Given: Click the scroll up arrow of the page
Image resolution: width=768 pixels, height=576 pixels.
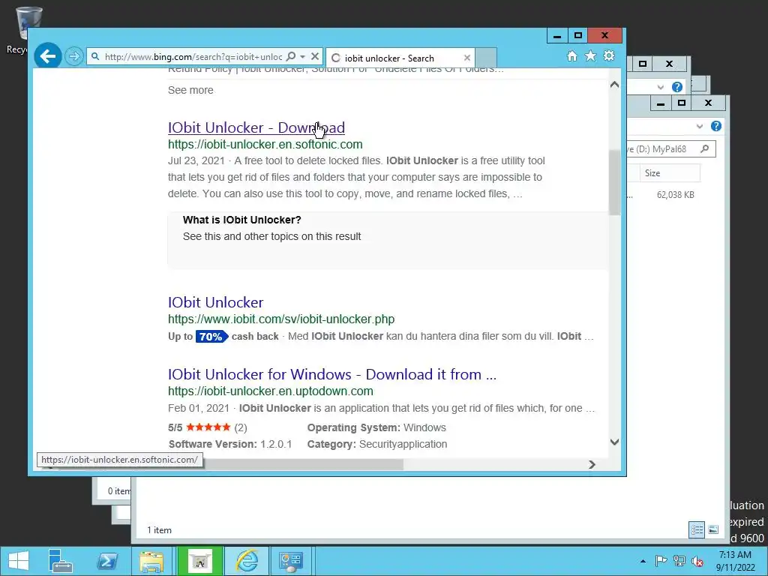Looking at the screenshot, I should 615,85.
